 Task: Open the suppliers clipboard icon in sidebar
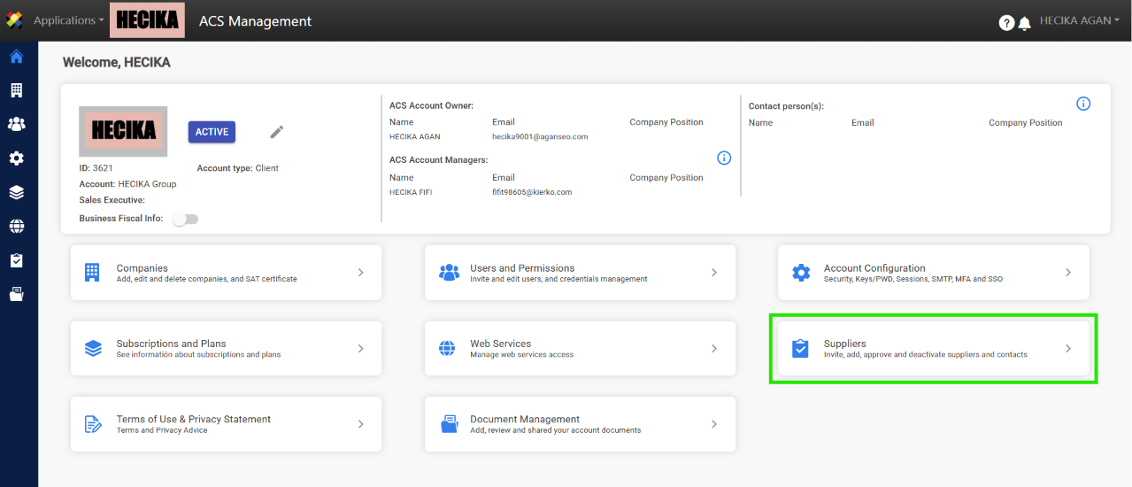click(16, 260)
